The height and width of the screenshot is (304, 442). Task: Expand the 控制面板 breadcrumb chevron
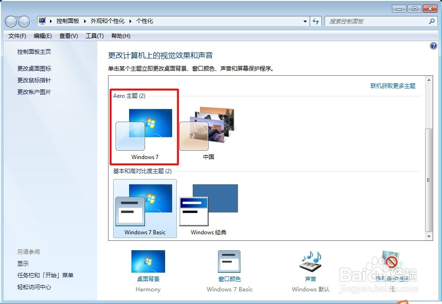click(83, 21)
